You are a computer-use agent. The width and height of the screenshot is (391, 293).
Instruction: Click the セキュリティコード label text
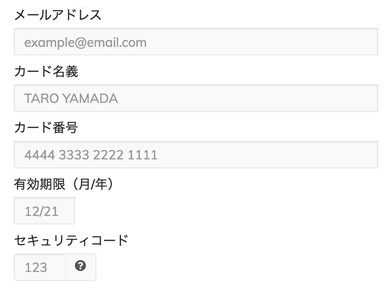click(71, 241)
